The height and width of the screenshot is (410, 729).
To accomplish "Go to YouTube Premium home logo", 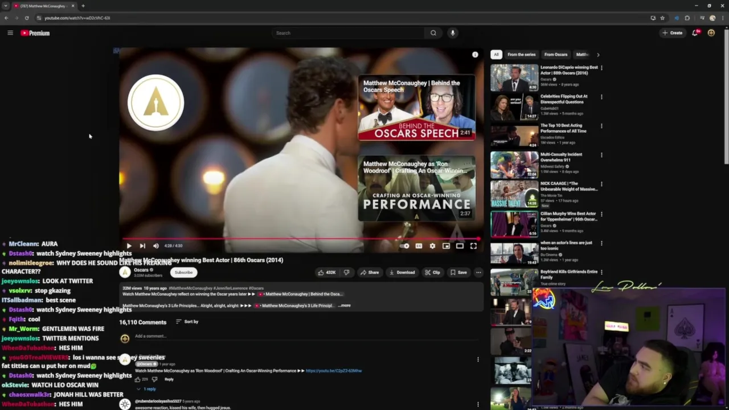I will [x=35, y=33].
